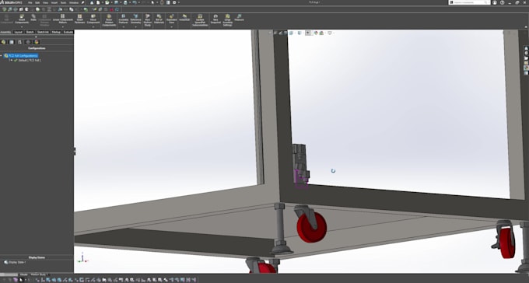Expand Linear Component Pattern dropdown arrow
Image resolution: width=529 pixels, height=283 pixels.
(63, 26)
